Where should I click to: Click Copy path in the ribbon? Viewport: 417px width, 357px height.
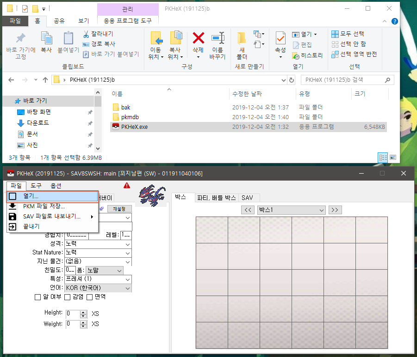pos(99,44)
